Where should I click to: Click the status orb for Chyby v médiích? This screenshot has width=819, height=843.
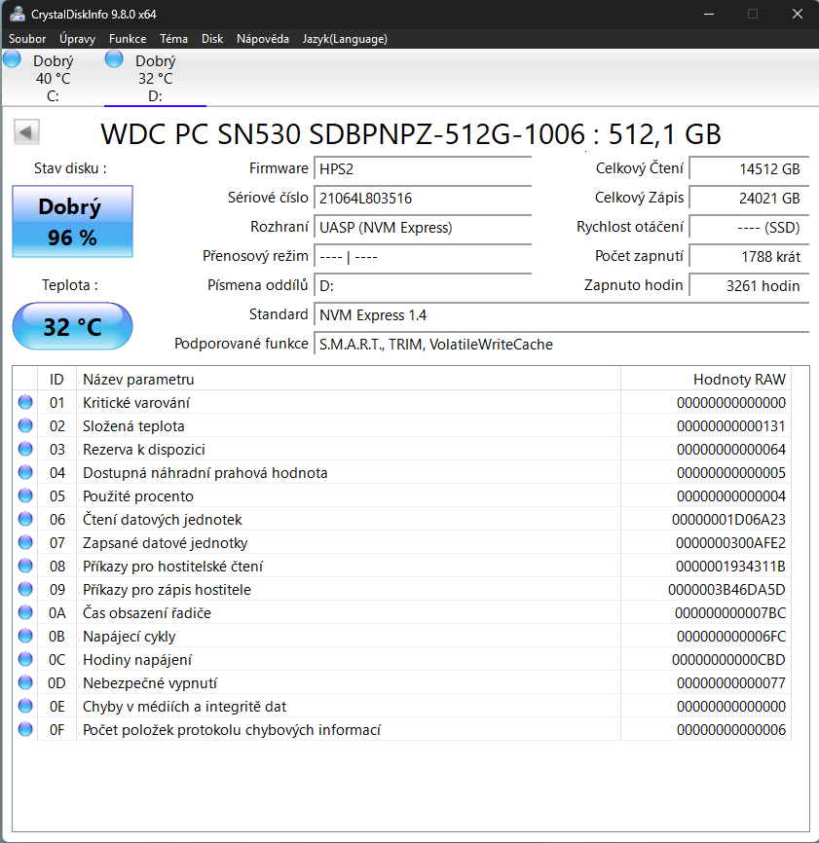[x=25, y=706]
